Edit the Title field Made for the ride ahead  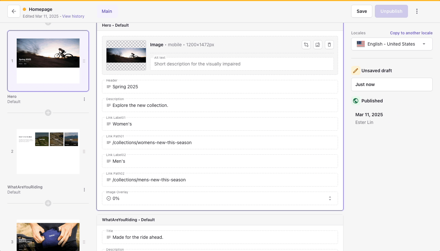pos(220,237)
